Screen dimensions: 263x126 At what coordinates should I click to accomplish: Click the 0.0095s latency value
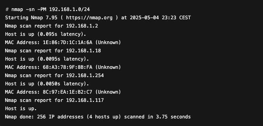50,59
